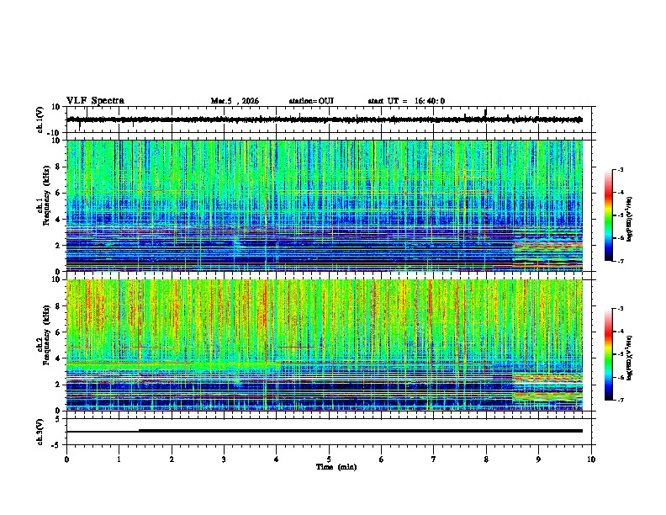Viewport: 666px width, 515px height.
Task: Click the "-3" label atop ch.1 colorbar
Action: point(620,169)
